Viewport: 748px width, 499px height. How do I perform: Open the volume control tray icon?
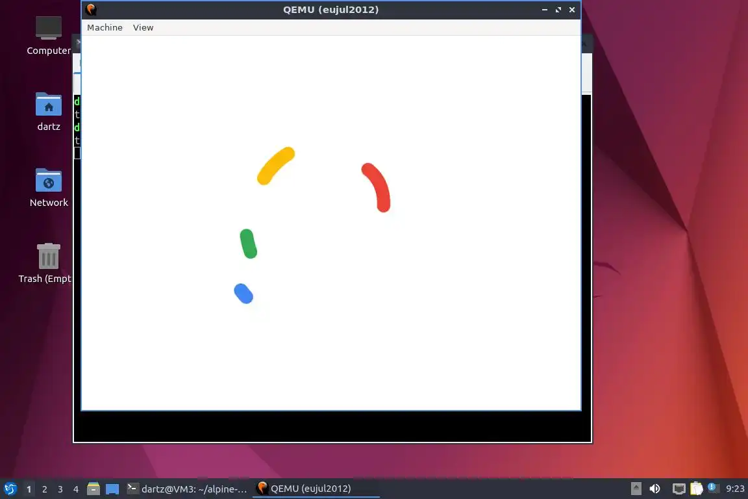click(x=654, y=489)
